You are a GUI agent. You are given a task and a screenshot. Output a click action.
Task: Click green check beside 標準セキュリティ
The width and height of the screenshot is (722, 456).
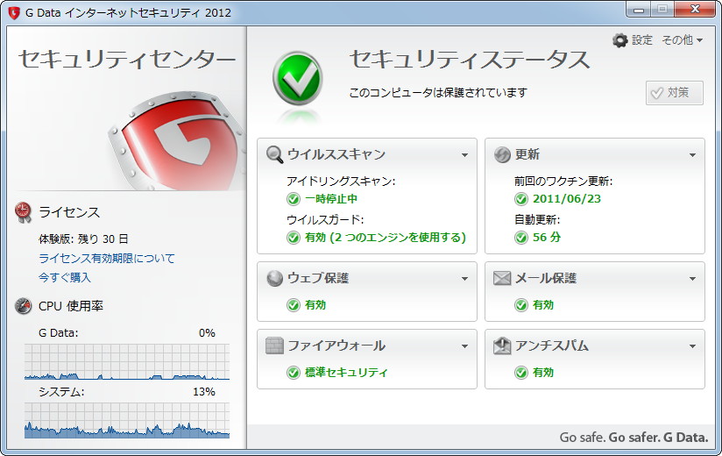pyautogui.click(x=294, y=372)
